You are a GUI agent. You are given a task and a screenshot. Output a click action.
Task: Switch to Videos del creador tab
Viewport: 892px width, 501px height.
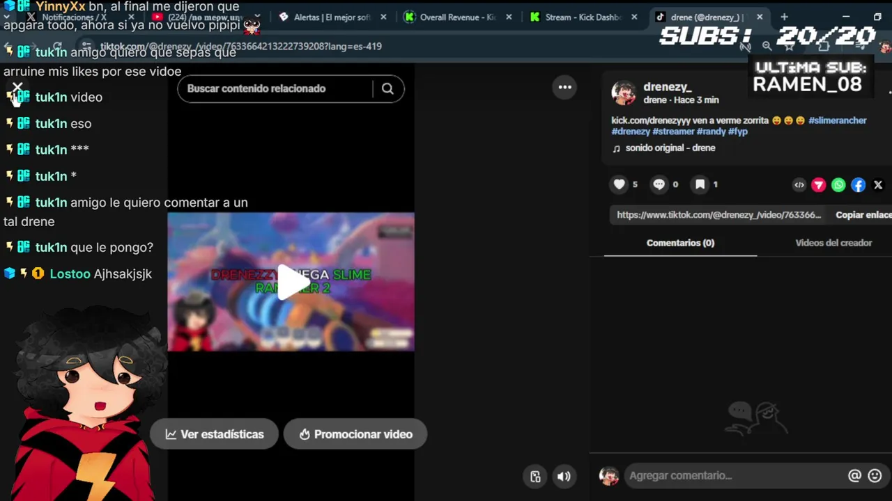tap(833, 243)
